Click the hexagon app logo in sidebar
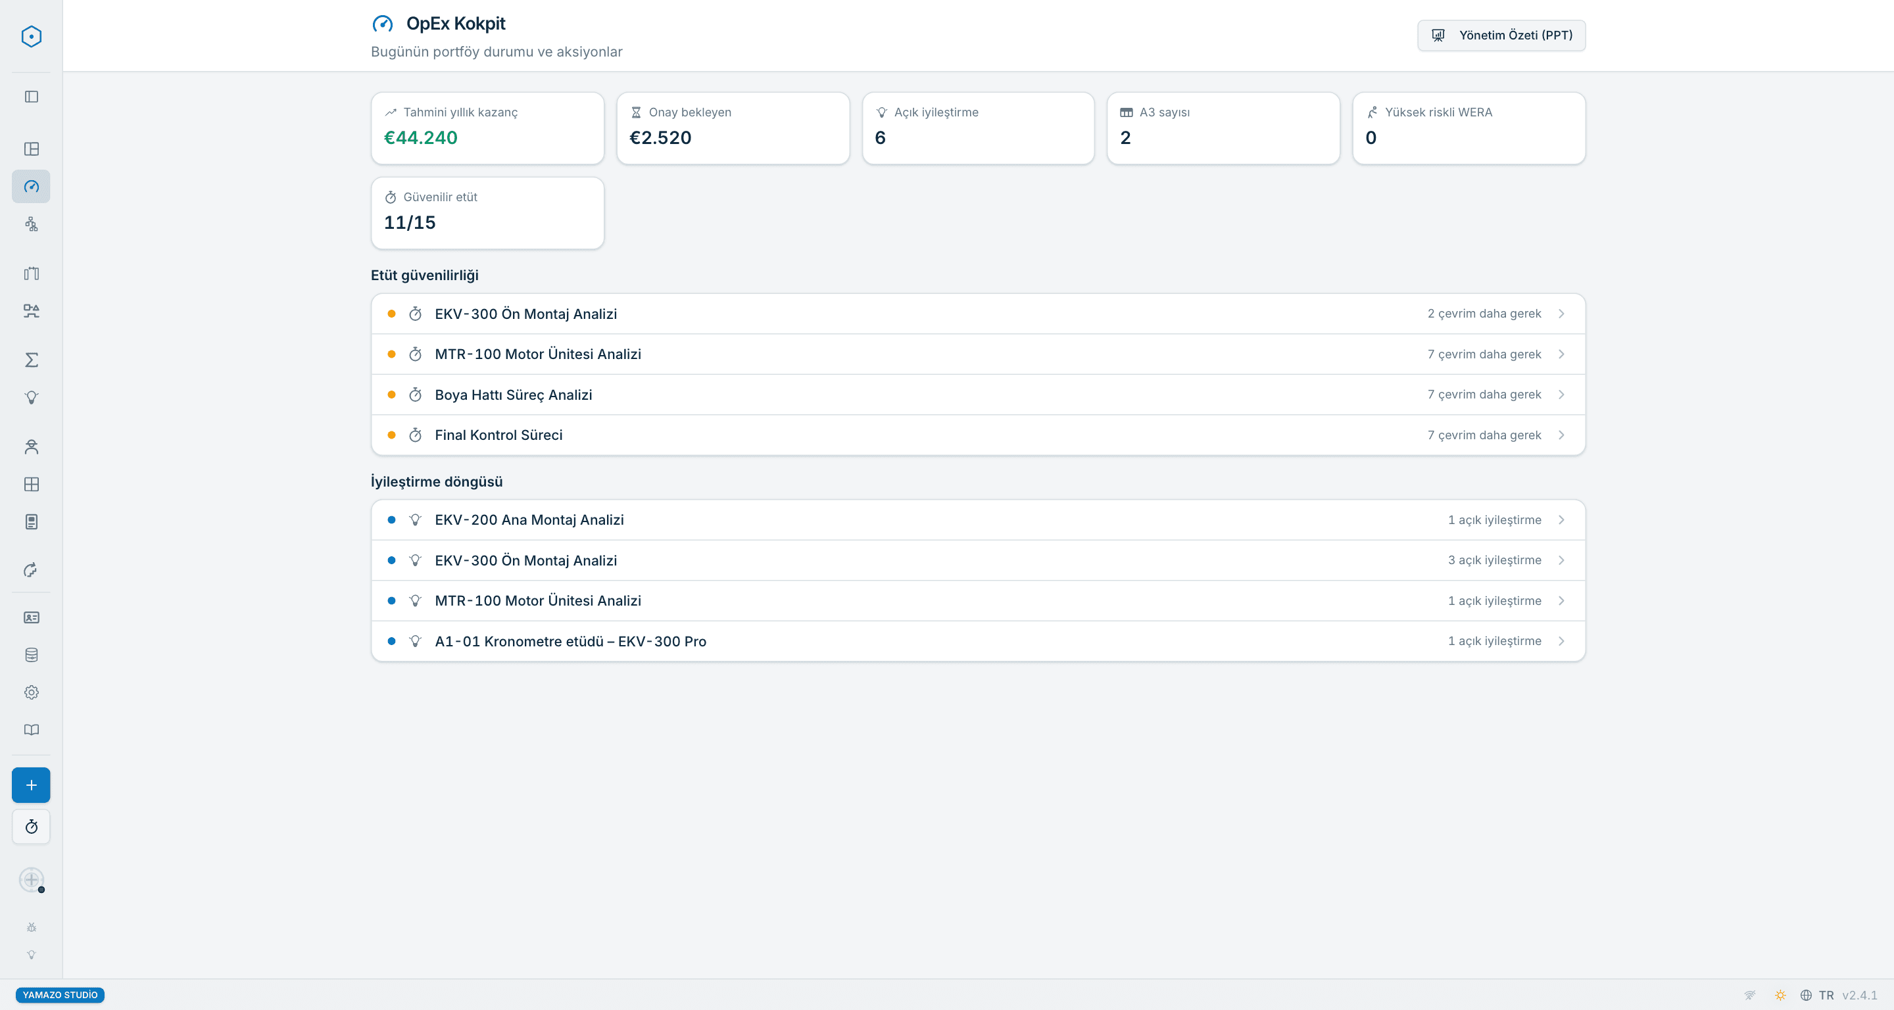 31,36
